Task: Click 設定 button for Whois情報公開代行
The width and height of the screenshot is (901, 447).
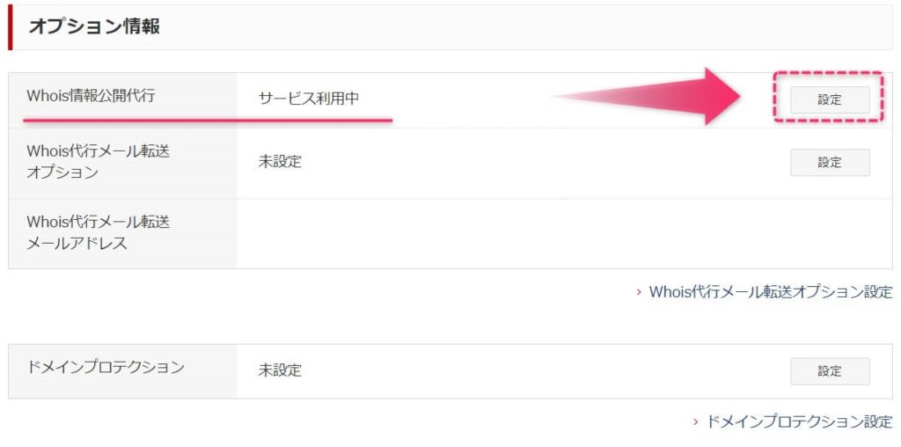Action: click(829, 99)
